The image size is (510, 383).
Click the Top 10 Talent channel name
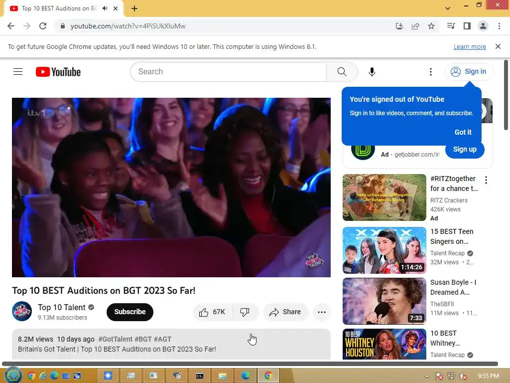(x=62, y=307)
